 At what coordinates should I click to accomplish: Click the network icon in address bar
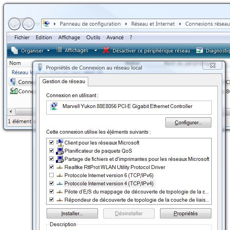46,23
